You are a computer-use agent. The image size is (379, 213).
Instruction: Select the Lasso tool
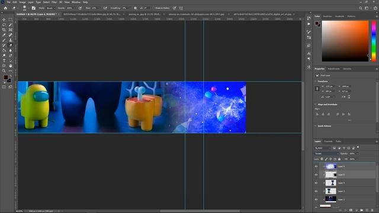pos(4,25)
